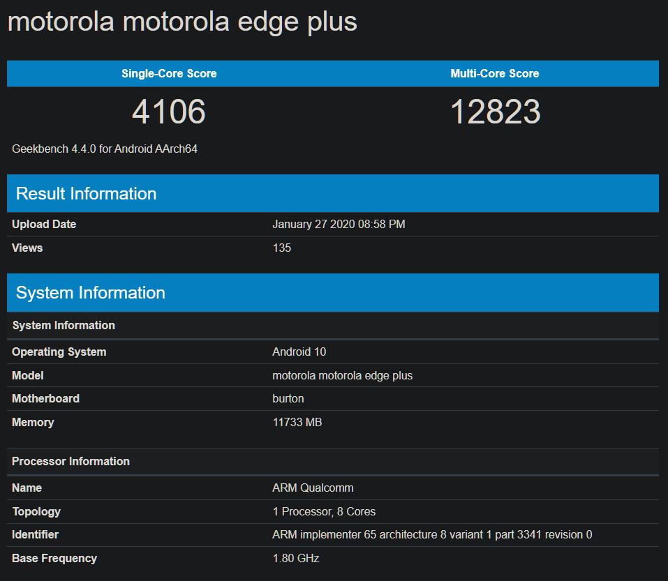Image resolution: width=668 pixels, height=581 pixels.
Task: Click the 'ARM Qualcomm' value
Action: click(x=313, y=488)
